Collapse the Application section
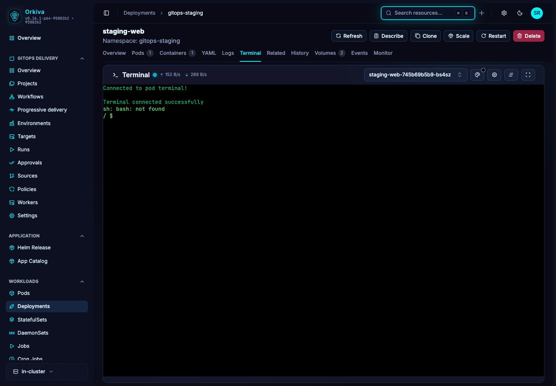Image resolution: width=556 pixels, height=386 pixels. coord(82,236)
